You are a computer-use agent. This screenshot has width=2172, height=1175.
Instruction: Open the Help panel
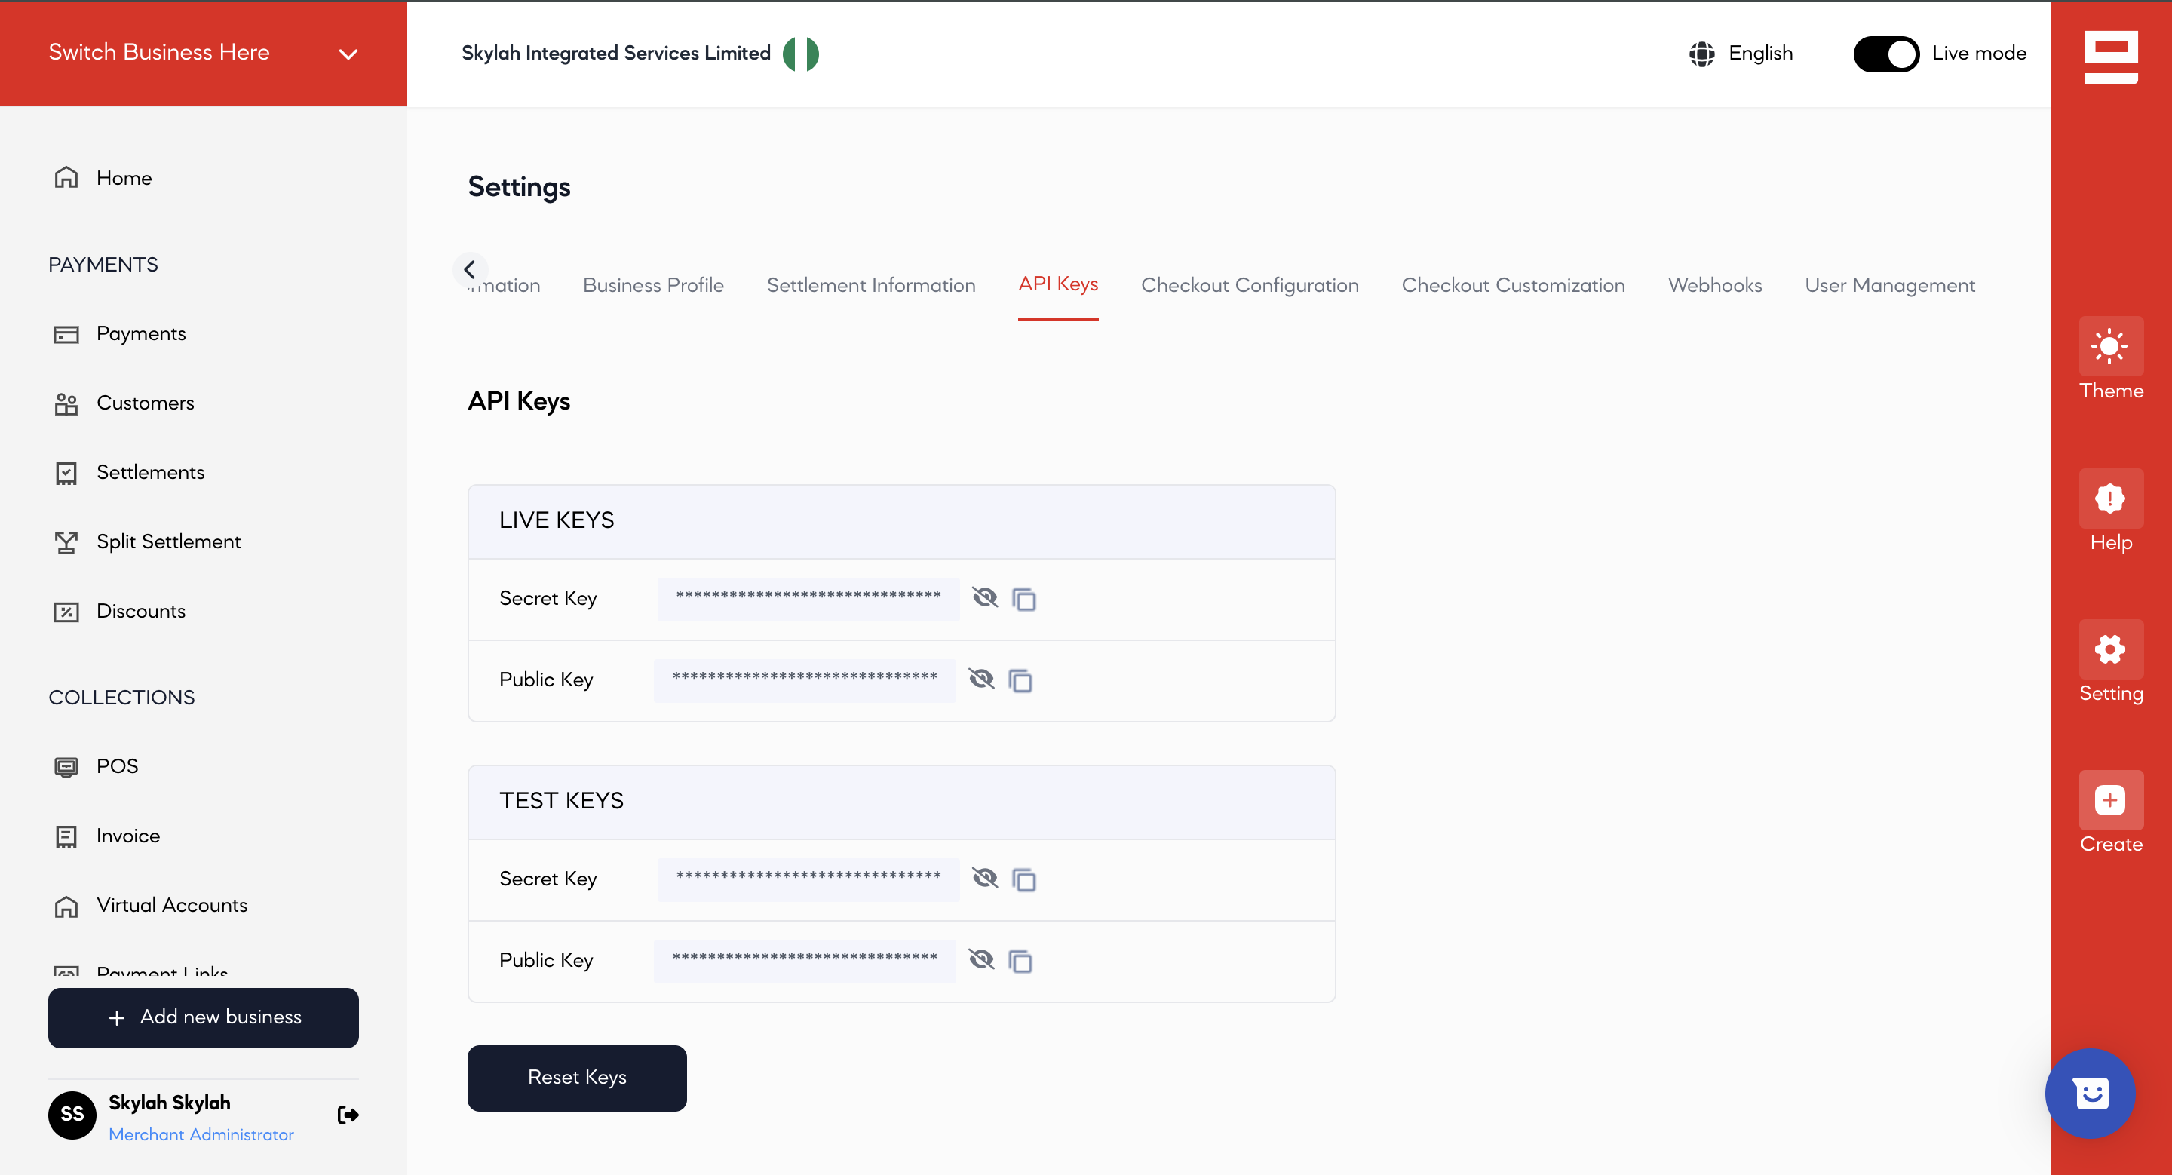[x=2110, y=510]
